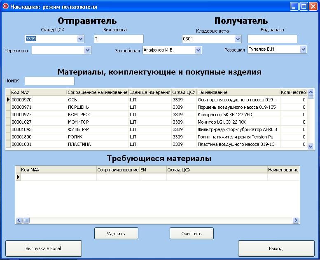This screenshot has width=320, height=260.
Task: Click Сокращенное наименование column header
Action: tap(98, 92)
